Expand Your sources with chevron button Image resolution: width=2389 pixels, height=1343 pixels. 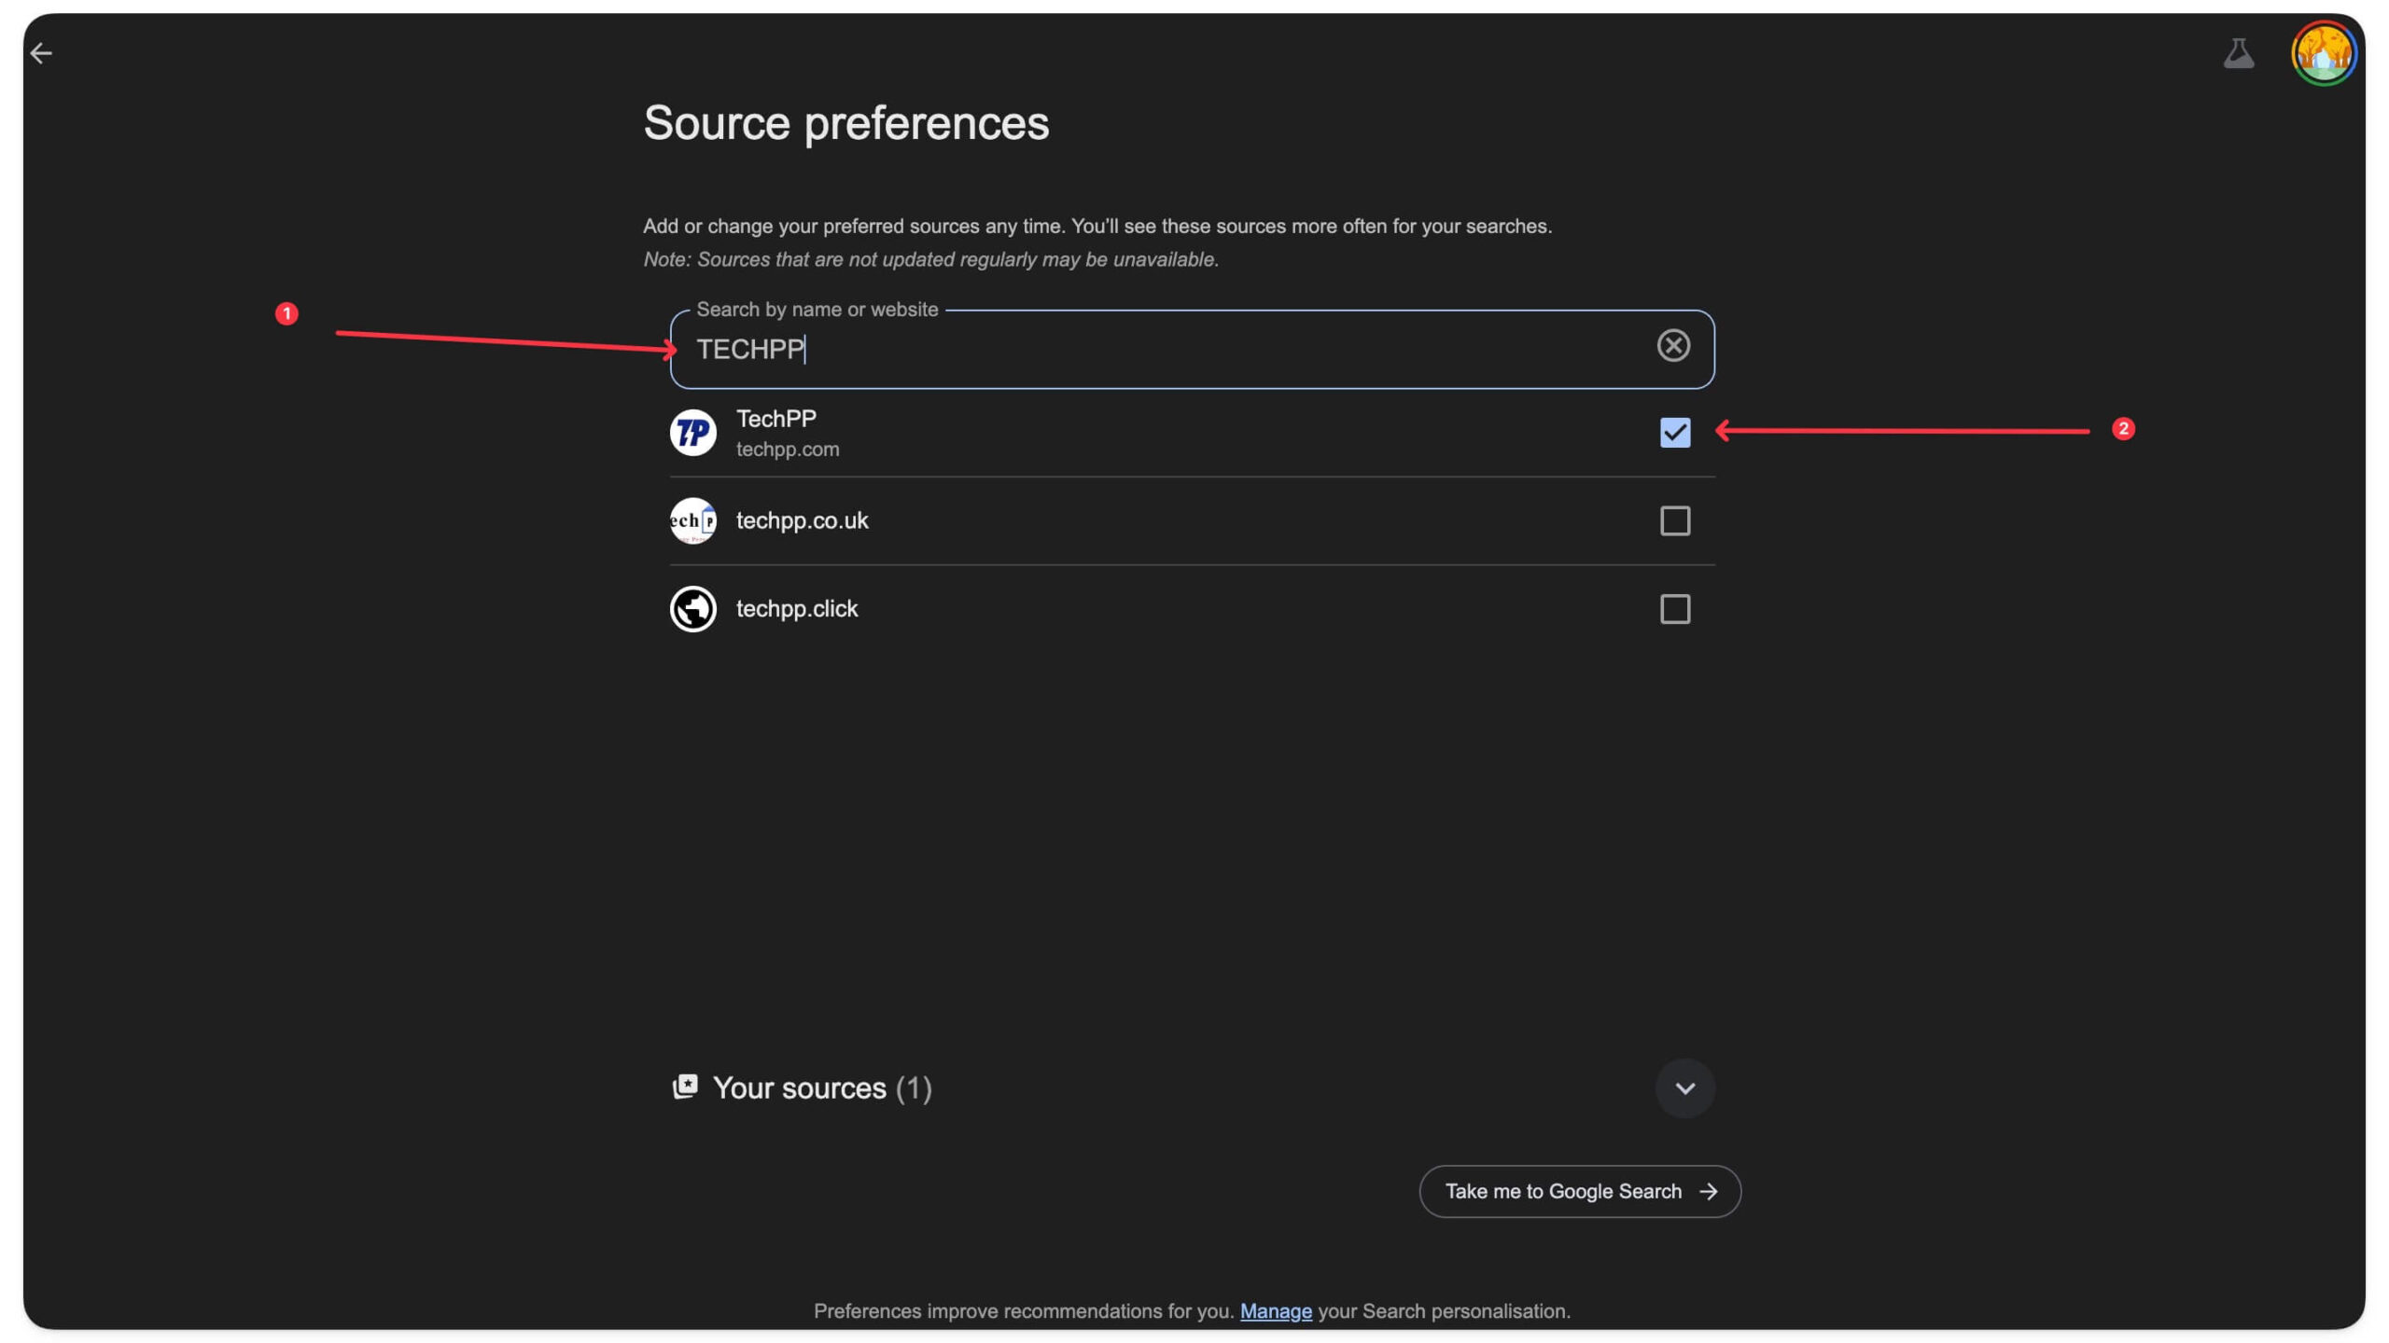(1684, 1087)
